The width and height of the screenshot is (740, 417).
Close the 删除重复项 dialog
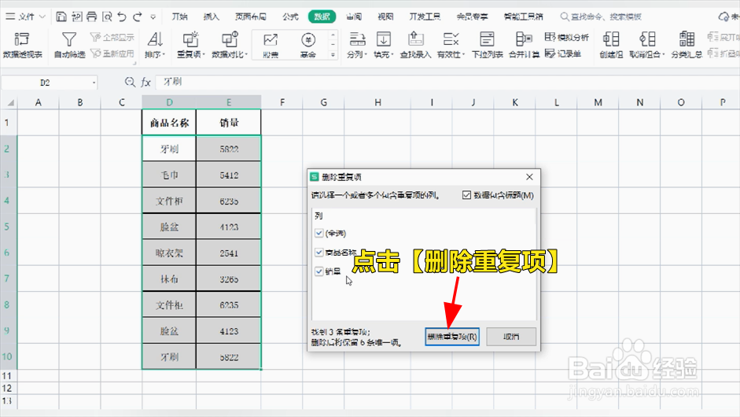tap(529, 176)
